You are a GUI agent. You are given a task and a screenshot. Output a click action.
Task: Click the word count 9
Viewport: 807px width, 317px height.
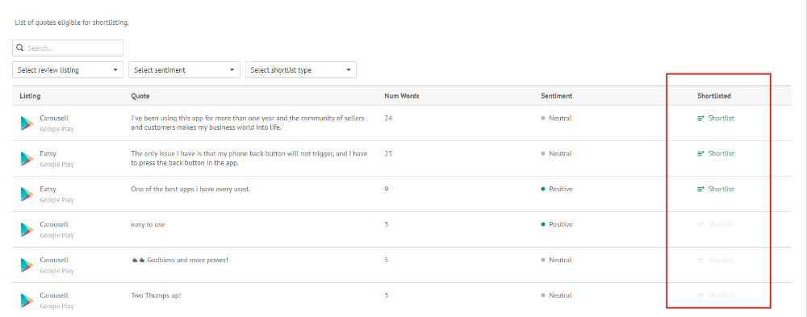click(387, 190)
